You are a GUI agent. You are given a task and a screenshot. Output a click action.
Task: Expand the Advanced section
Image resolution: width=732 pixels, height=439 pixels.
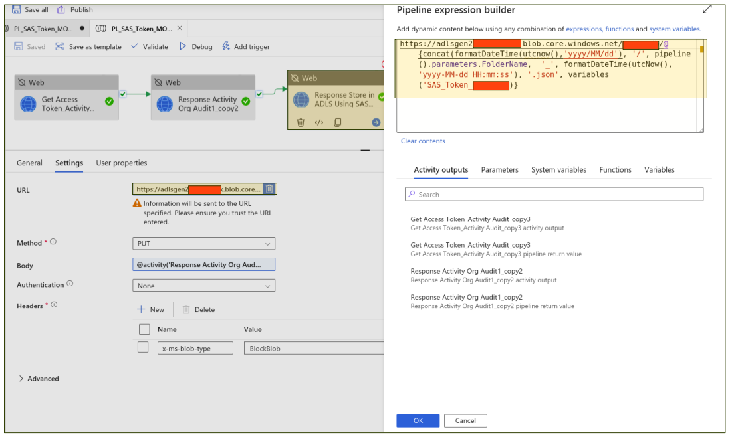(39, 378)
